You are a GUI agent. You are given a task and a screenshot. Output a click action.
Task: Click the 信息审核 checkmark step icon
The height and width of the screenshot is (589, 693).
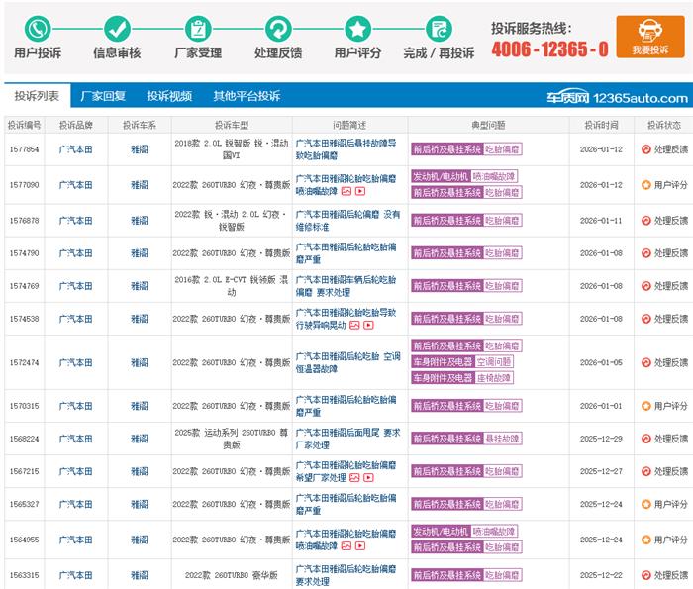point(117,27)
